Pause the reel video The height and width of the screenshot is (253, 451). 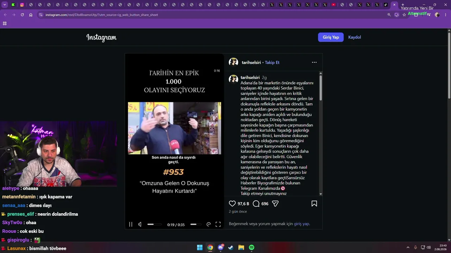pos(131,224)
